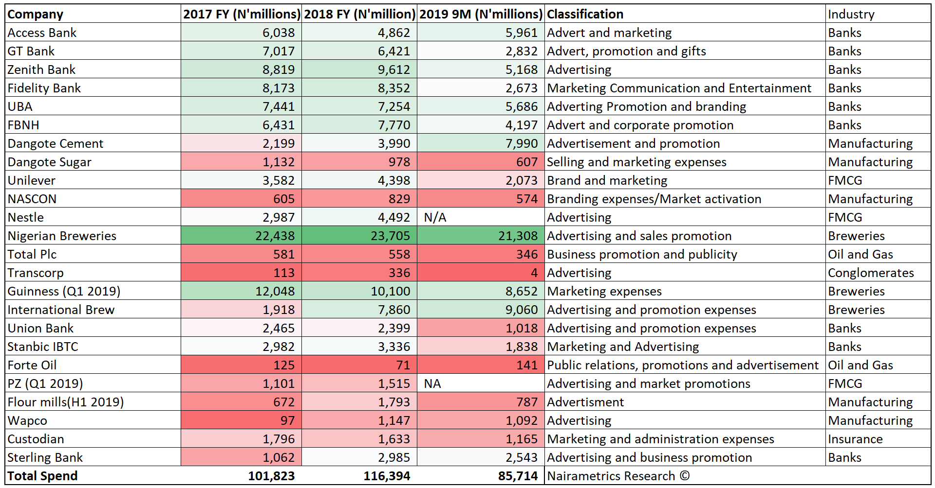Click 'Branding expenses/Market activation' classification
This screenshot has height=488, width=935.
point(685,199)
